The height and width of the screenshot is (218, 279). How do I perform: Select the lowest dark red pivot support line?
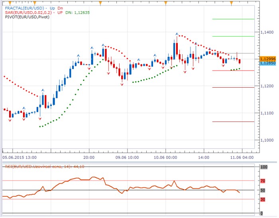click(233, 122)
